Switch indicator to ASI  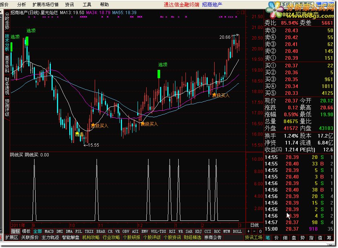[135, 231]
